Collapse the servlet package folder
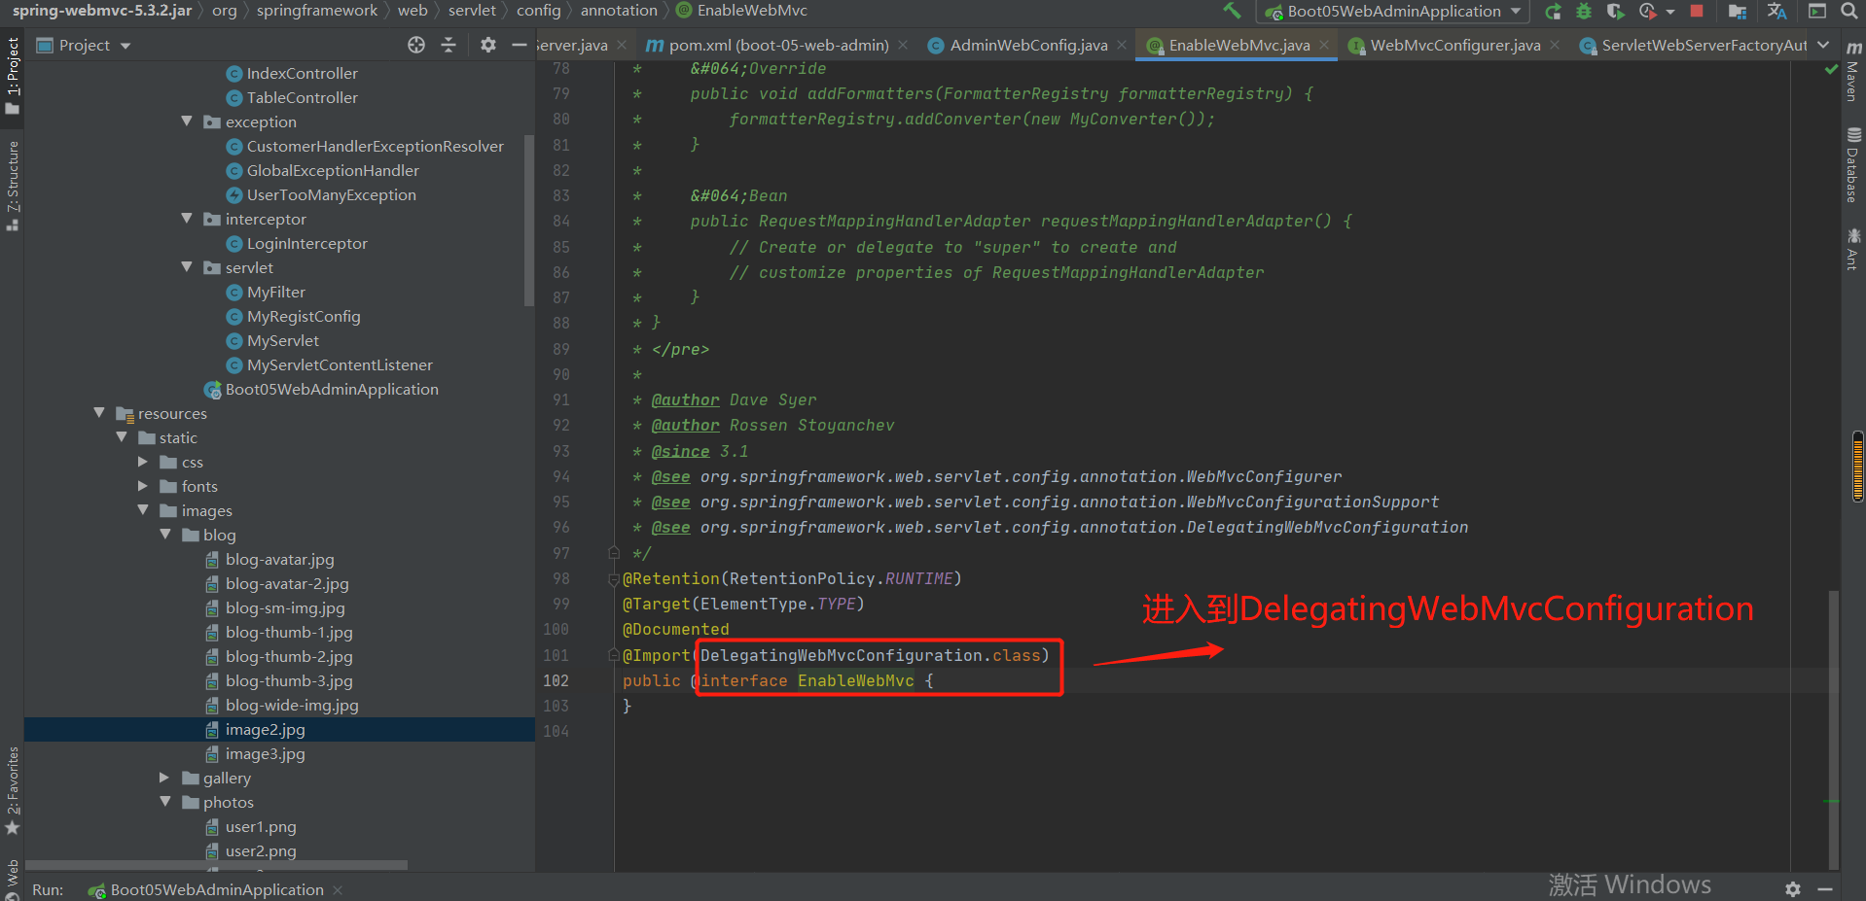The width and height of the screenshot is (1866, 901). pyautogui.click(x=187, y=267)
